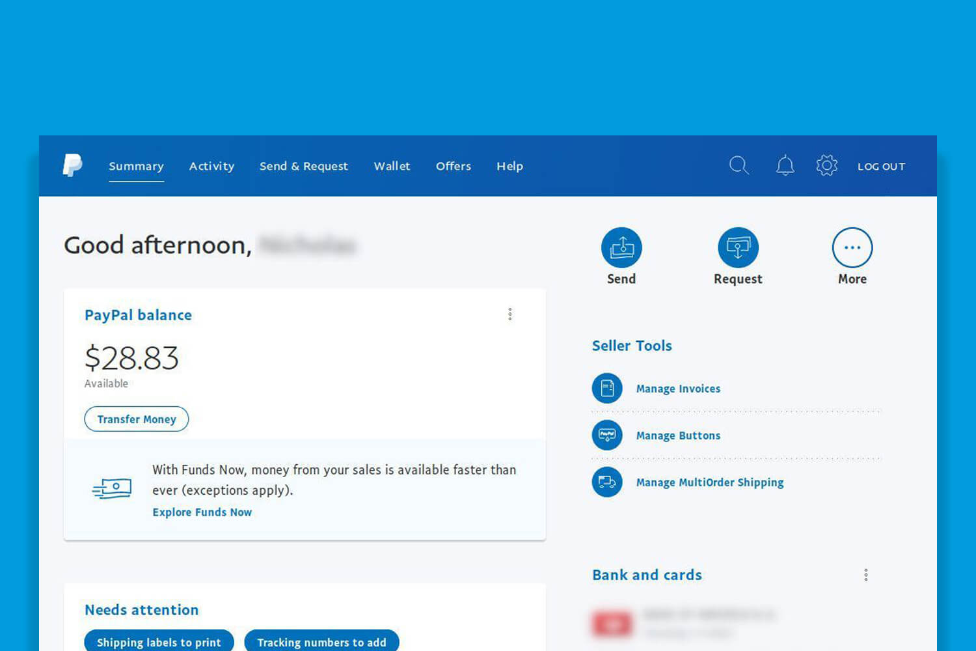Click the blurred red bank card thumbnail

612,624
